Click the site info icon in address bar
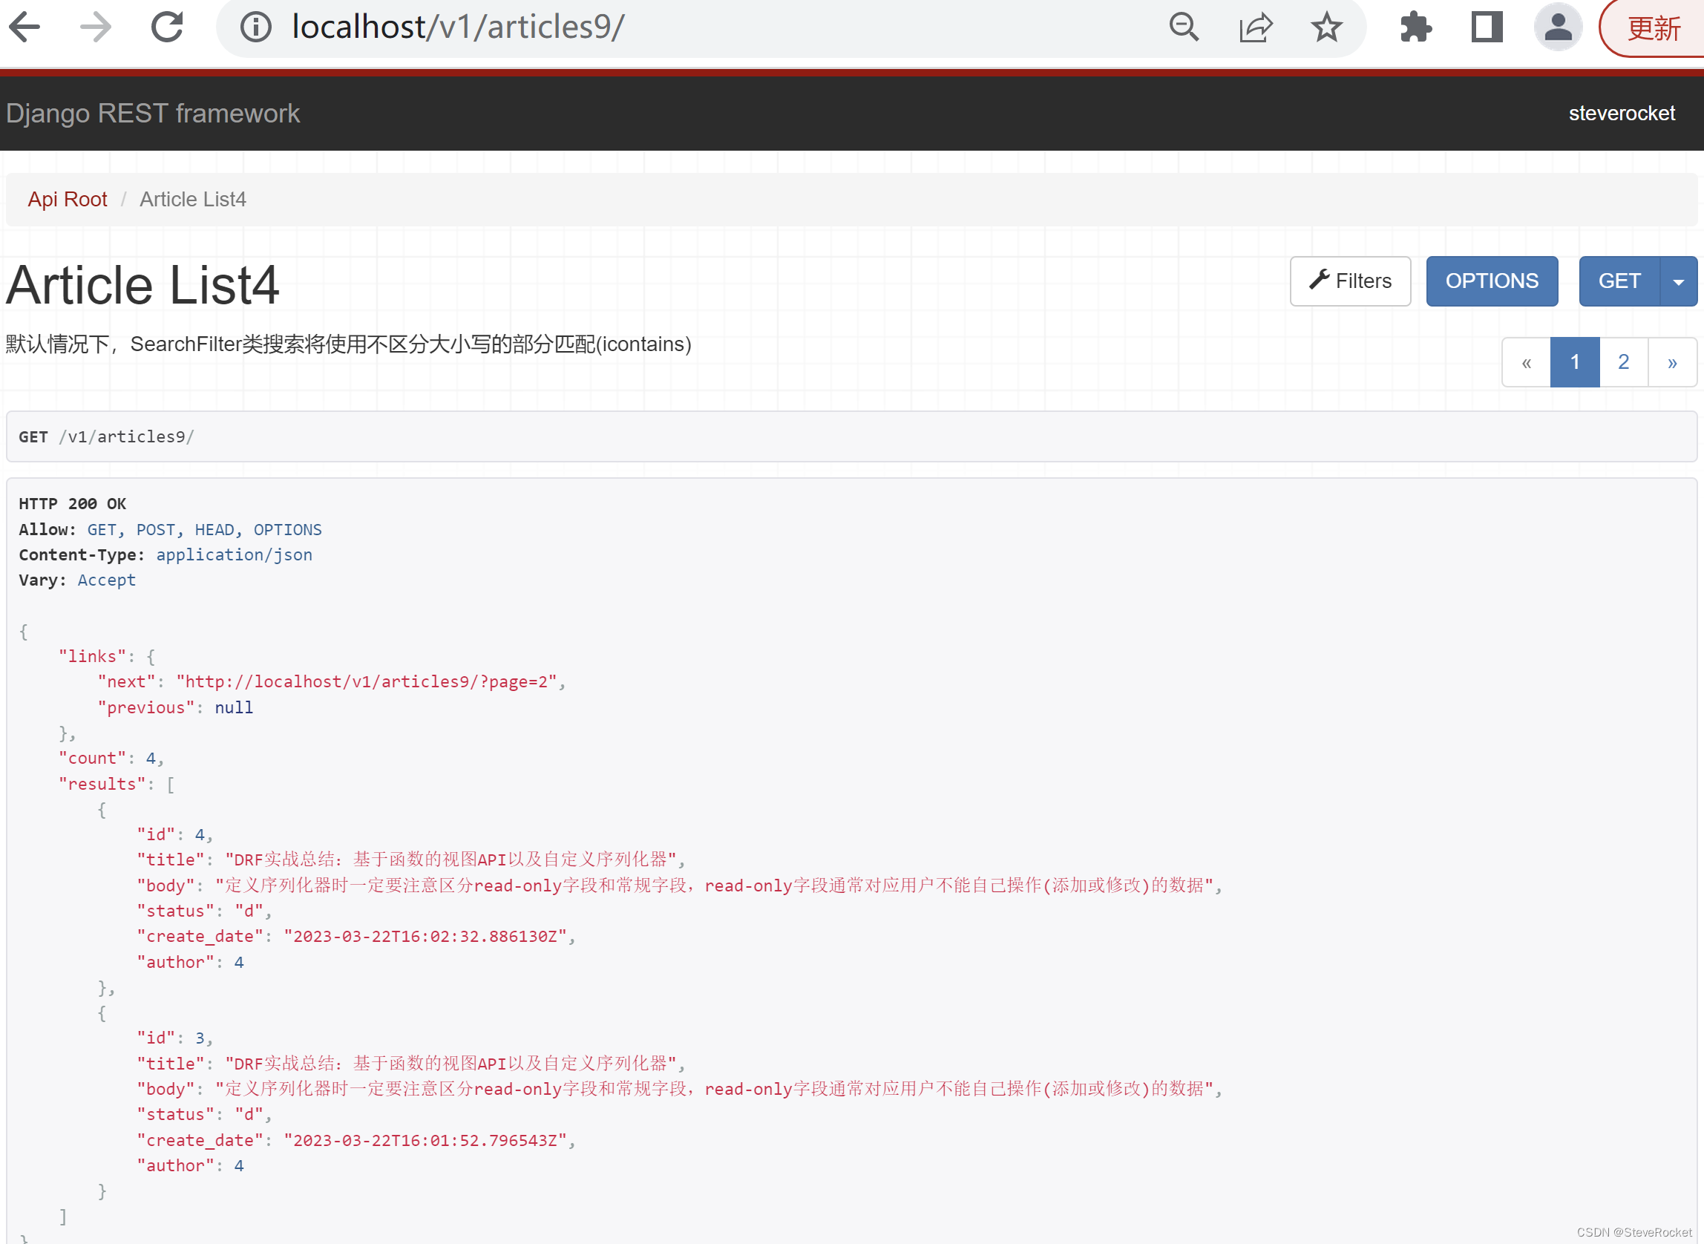 [x=256, y=28]
